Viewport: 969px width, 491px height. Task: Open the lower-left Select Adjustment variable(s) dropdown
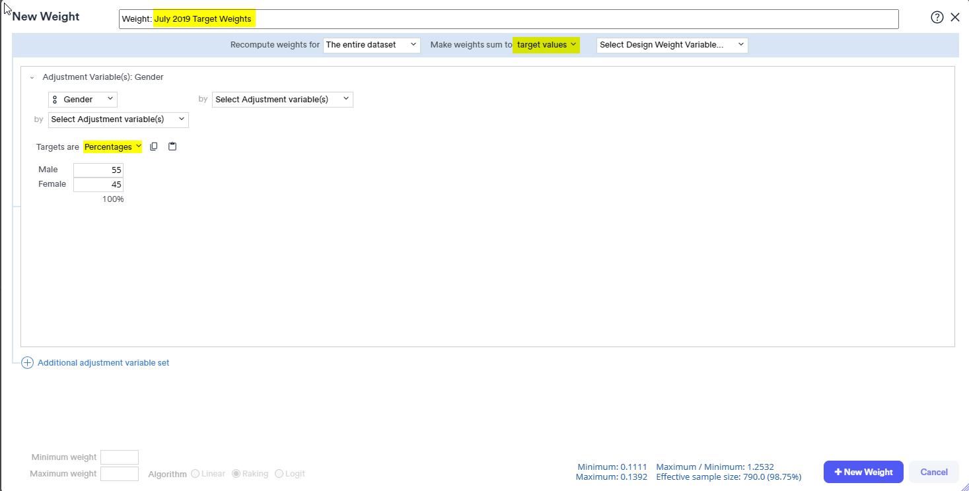point(118,119)
